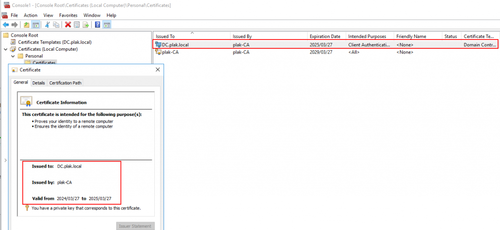This screenshot has width=500, height=230.
Task: Click the Export List toolbar icon
Action: [x=86, y=24]
